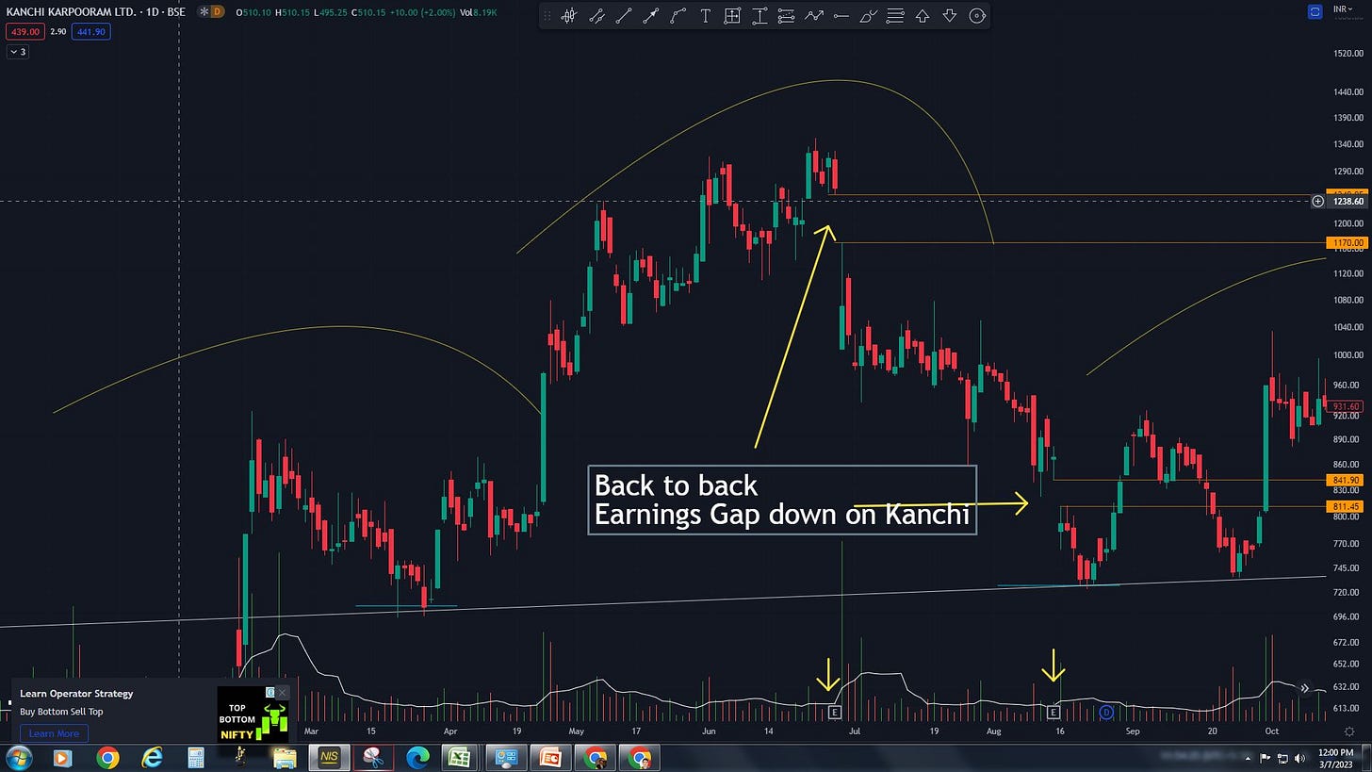The image size is (1372, 772).
Task: Click the orange D data badge
Action: pyautogui.click(x=218, y=11)
